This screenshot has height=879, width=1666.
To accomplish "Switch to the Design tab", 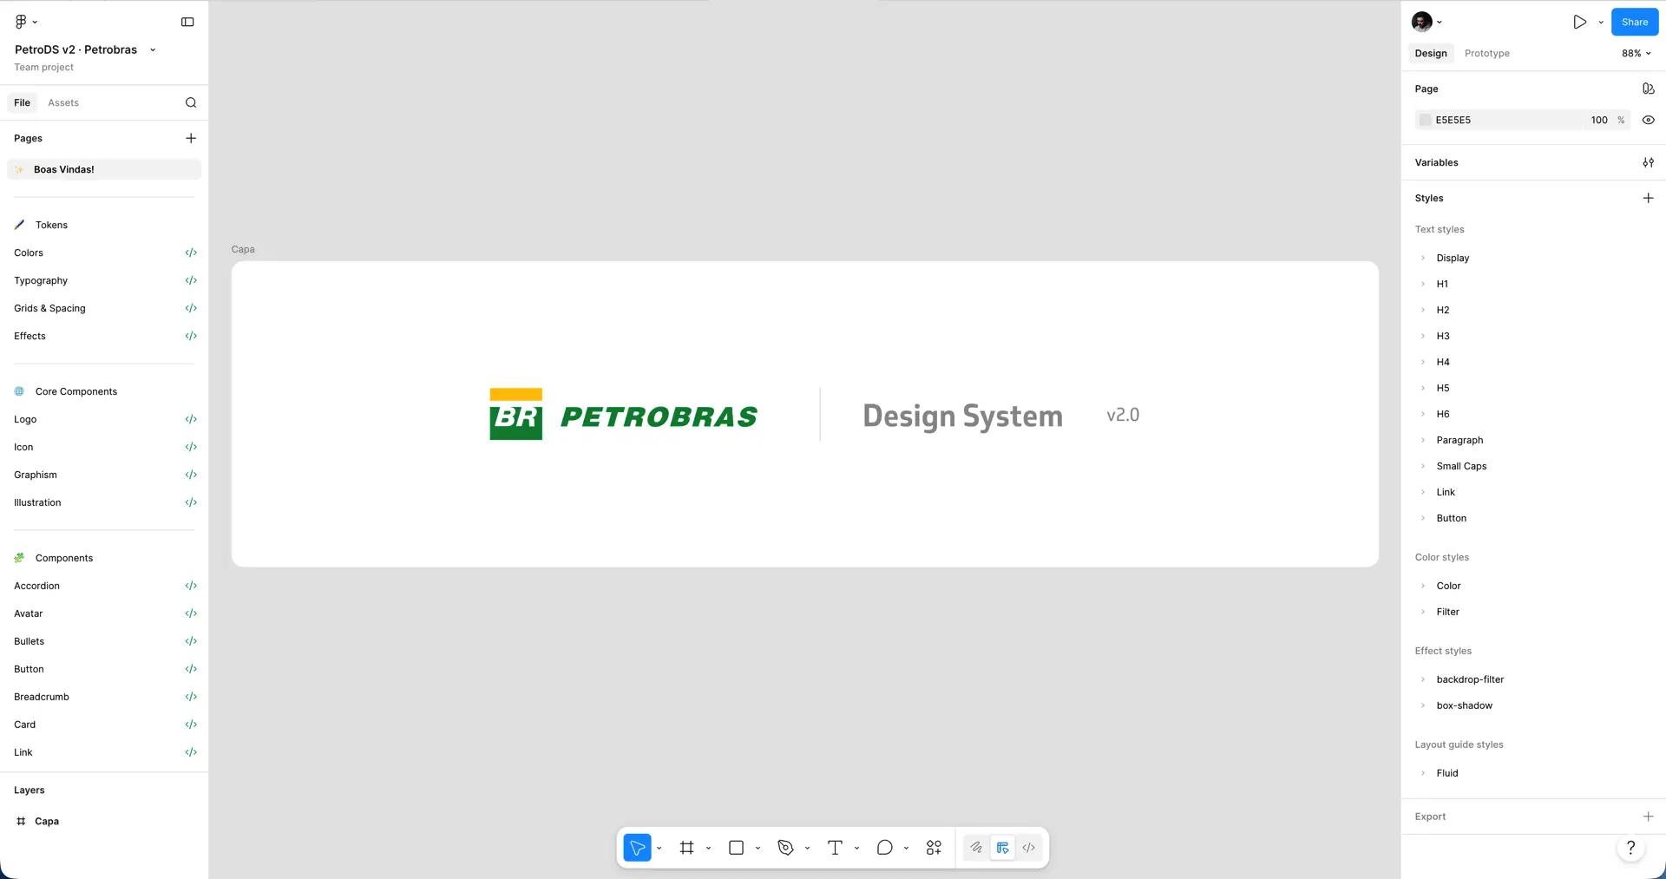I will tap(1431, 53).
